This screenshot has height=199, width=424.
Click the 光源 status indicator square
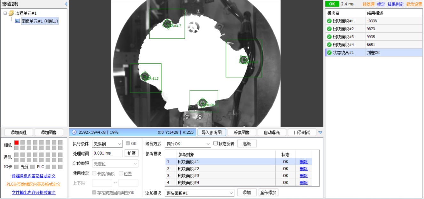coord(32,167)
